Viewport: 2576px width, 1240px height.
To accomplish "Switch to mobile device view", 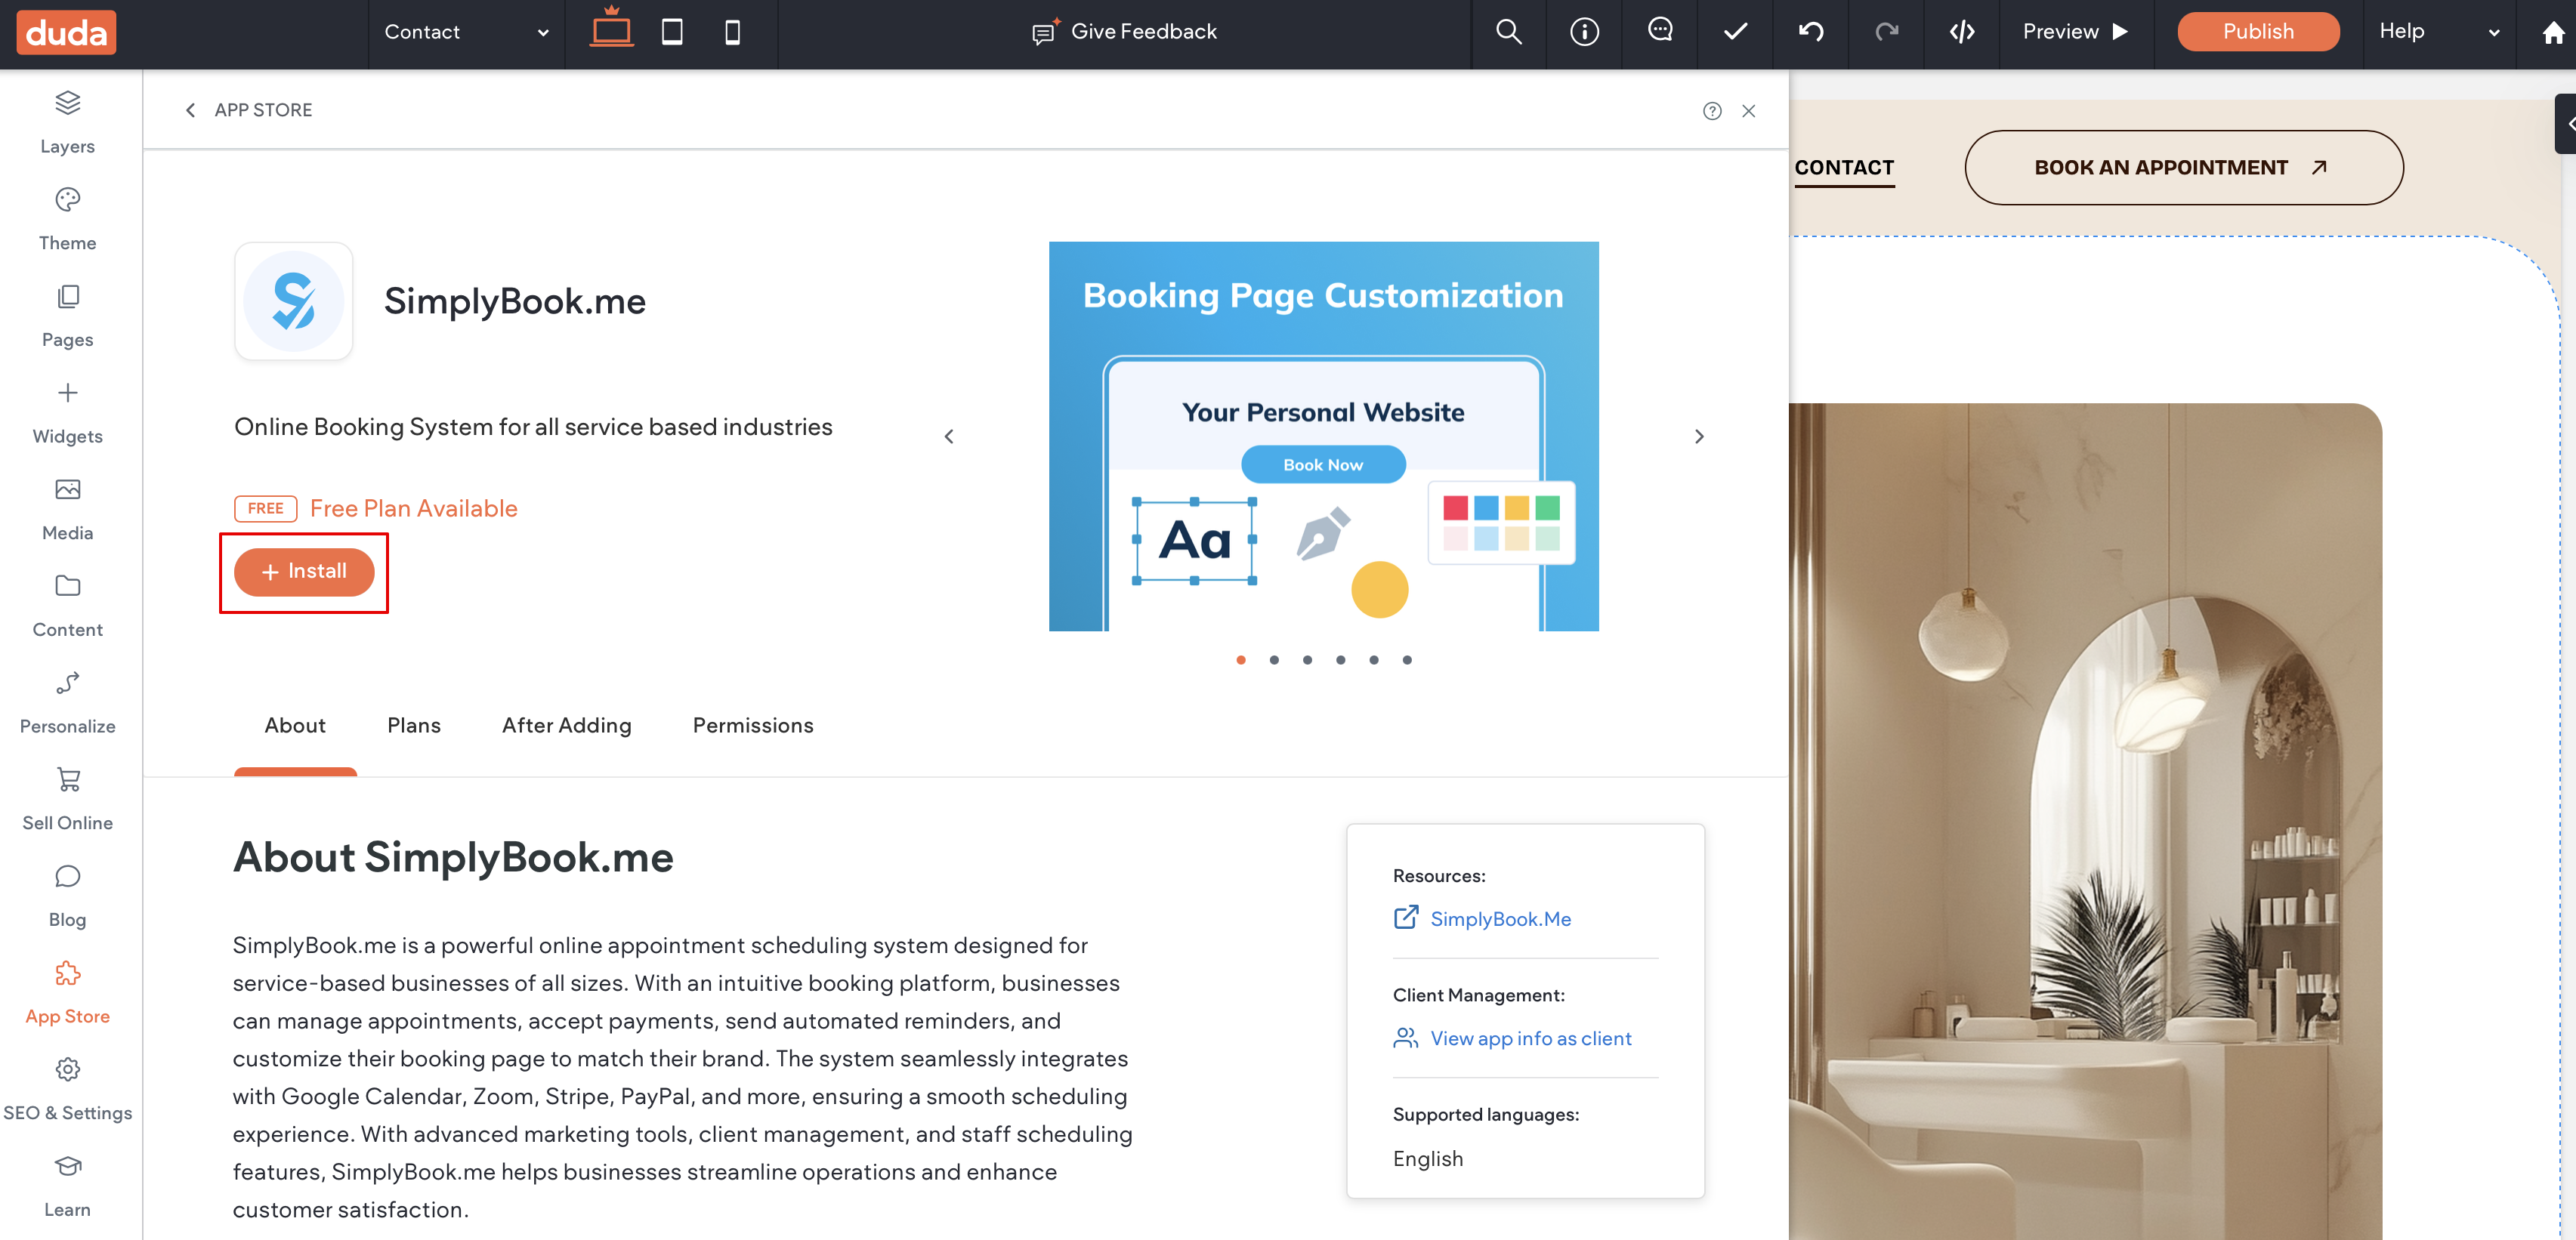I will tap(732, 32).
